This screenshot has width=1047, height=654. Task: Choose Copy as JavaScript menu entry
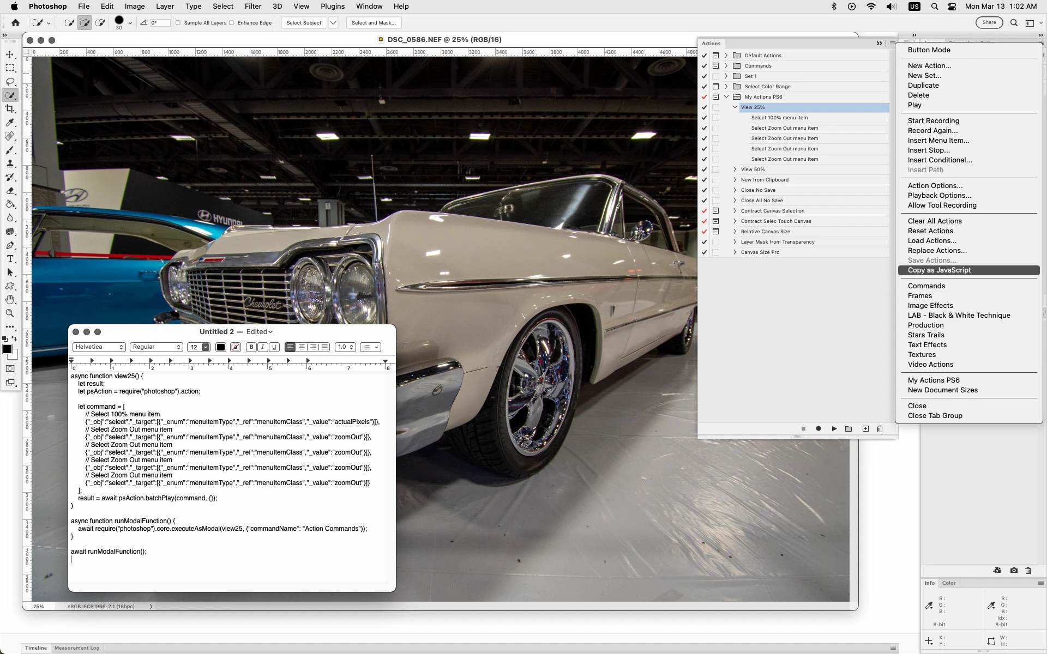pos(939,270)
